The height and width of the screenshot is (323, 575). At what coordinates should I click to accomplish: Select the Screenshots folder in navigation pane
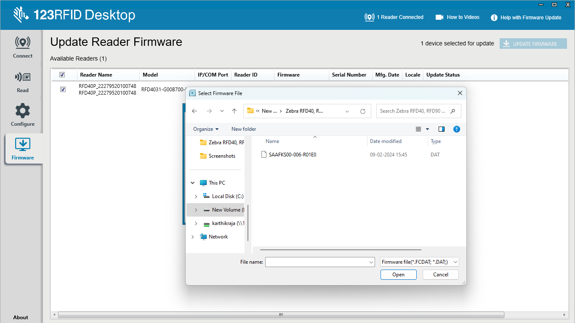[x=222, y=156]
